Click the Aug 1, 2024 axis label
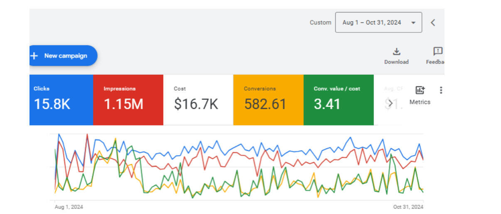 coord(69,207)
